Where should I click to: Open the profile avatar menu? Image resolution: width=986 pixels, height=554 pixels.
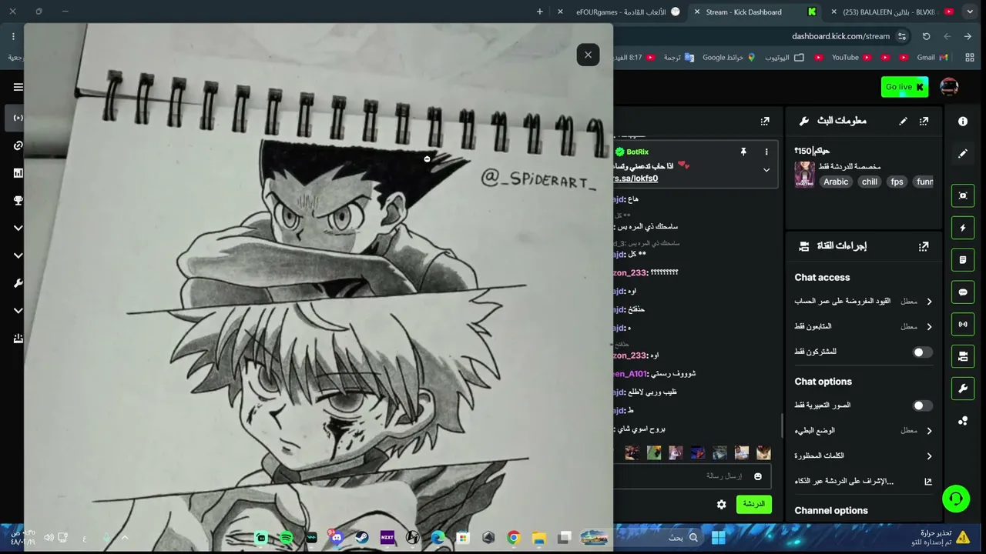(949, 87)
